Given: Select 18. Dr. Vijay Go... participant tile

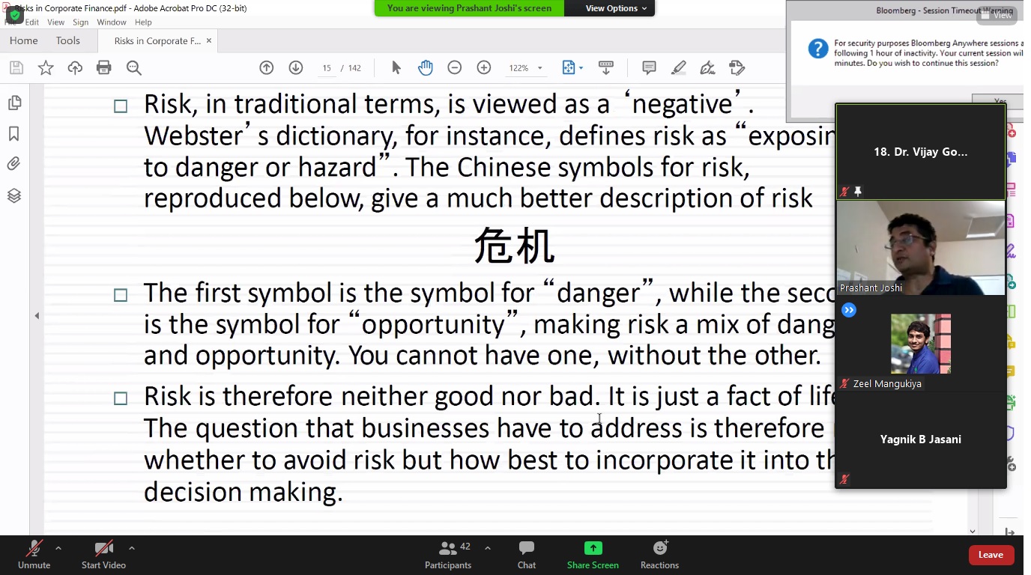Looking at the screenshot, I should coord(921,152).
